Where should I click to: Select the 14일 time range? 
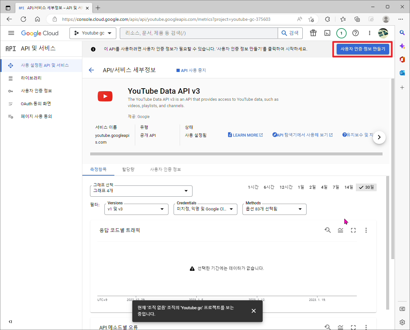pos(348,187)
